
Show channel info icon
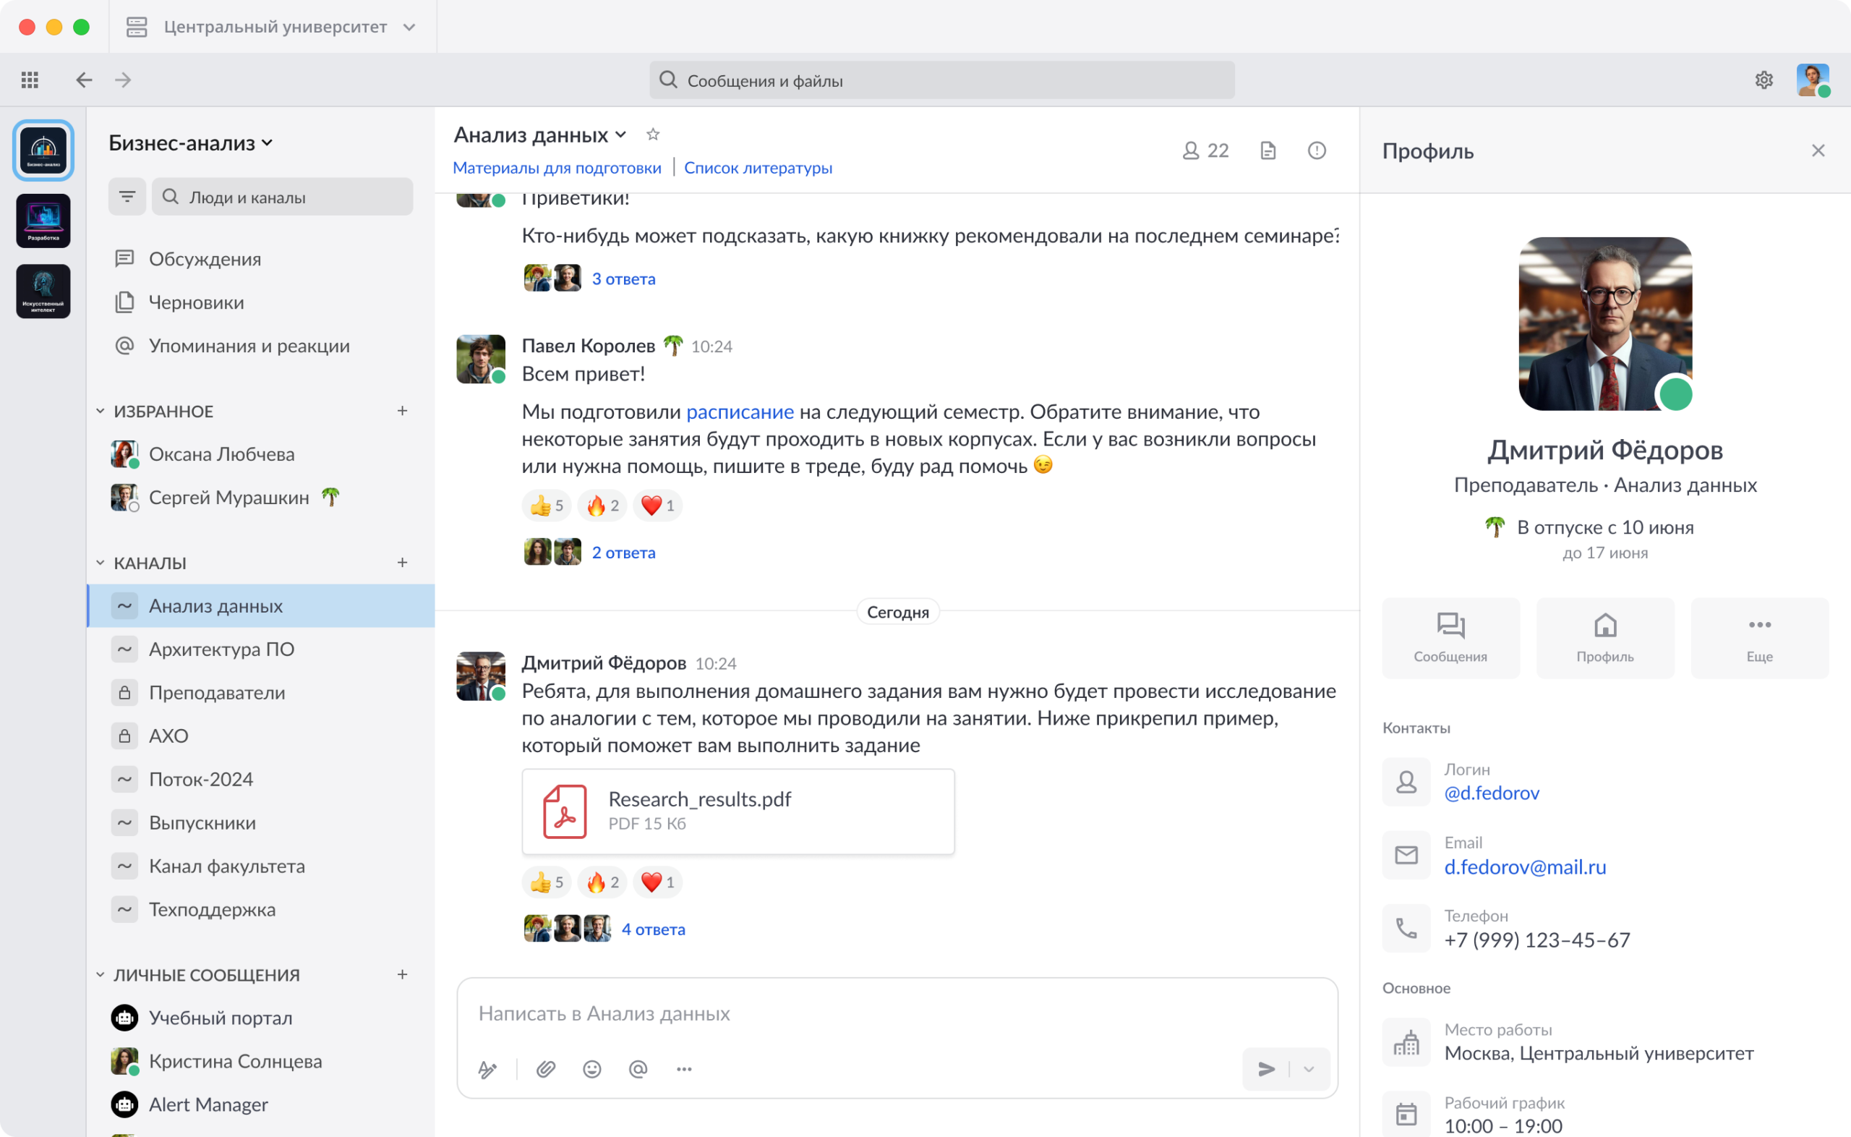(1317, 150)
